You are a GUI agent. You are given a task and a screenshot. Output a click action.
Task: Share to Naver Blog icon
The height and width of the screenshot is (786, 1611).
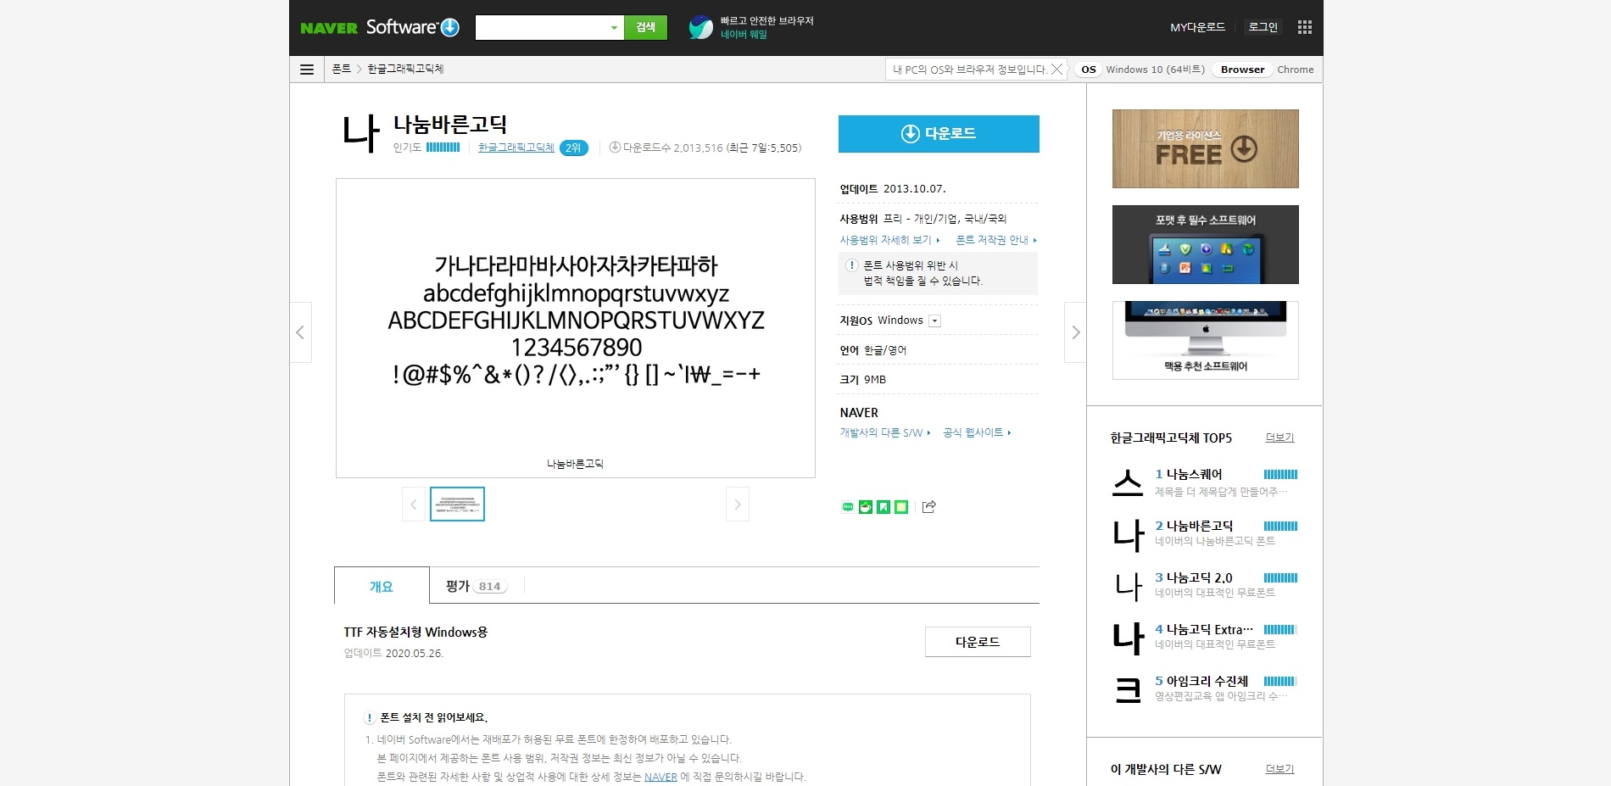point(847,507)
